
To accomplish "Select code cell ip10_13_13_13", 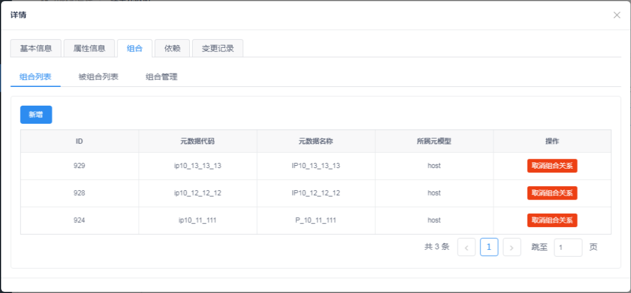I will [197, 166].
